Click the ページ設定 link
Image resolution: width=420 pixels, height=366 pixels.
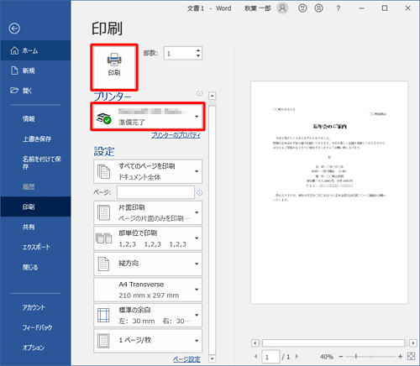coord(186,359)
